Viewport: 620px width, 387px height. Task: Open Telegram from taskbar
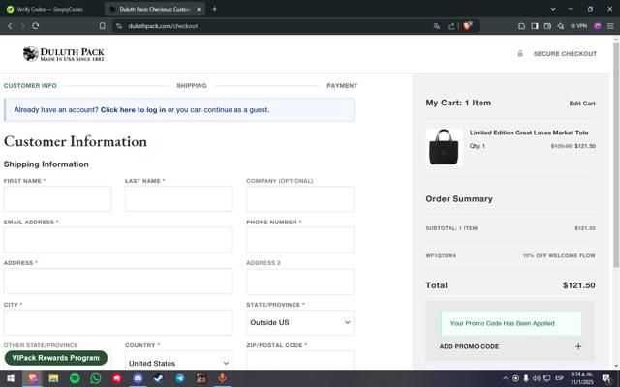click(x=180, y=378)
